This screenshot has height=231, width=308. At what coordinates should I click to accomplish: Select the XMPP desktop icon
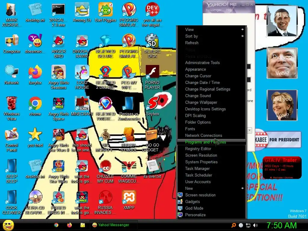129,200
